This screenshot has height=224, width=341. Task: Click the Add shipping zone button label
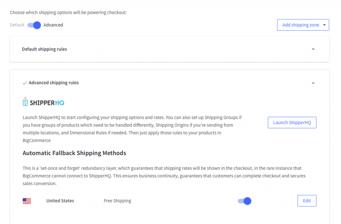pos(300,25)
